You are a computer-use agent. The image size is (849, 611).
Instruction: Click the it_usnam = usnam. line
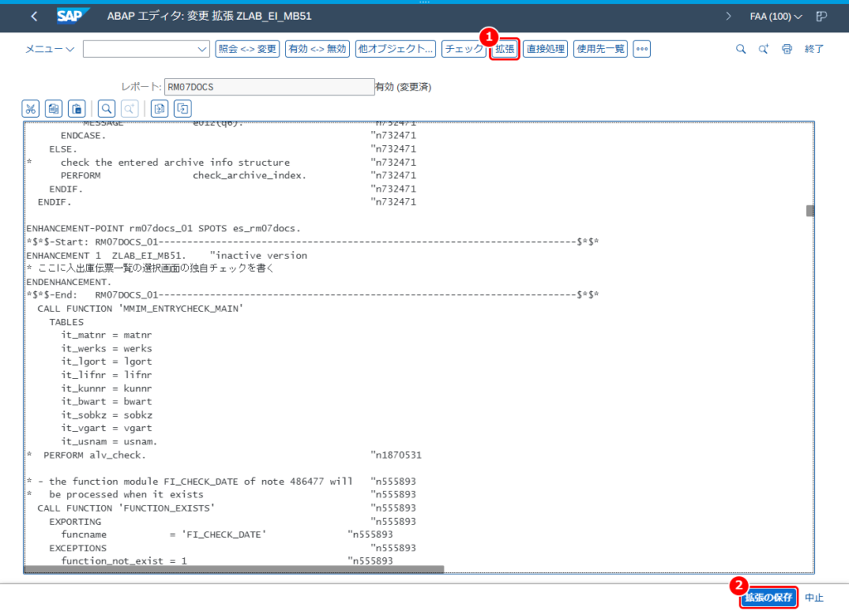(109, 442)
